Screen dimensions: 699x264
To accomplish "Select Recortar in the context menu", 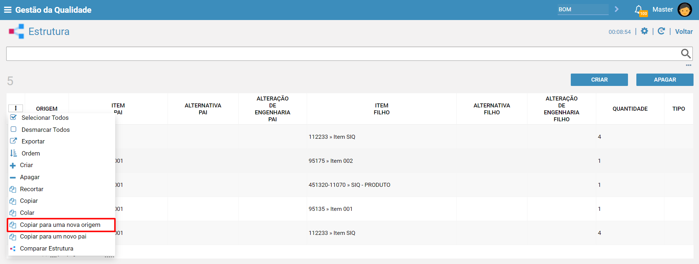I will pos(32,189).
